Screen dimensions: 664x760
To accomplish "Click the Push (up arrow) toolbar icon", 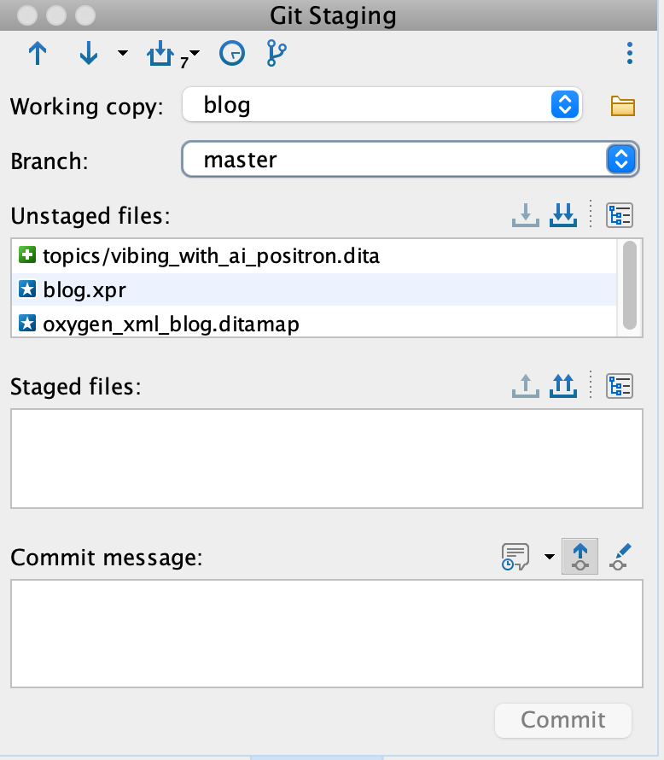I will [38, 54].
